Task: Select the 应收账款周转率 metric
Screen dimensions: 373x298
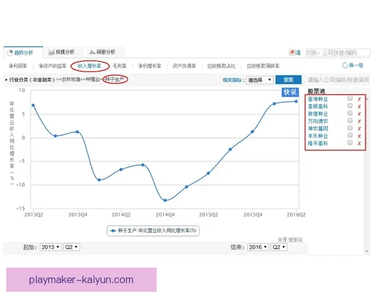Action: tap(263, 66)
